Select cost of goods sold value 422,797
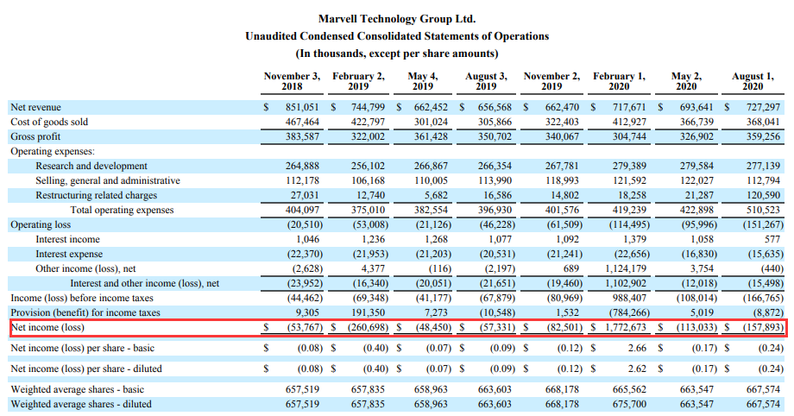The height and width of the screenshot is (416, 794). click(368, 122)
